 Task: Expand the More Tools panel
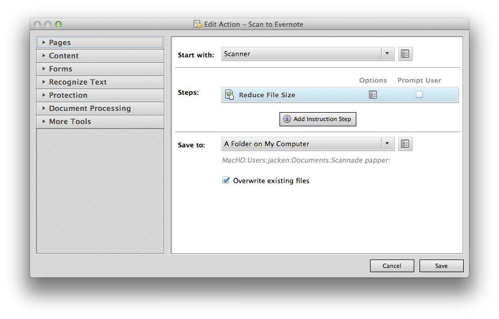(x=100, y=122)
